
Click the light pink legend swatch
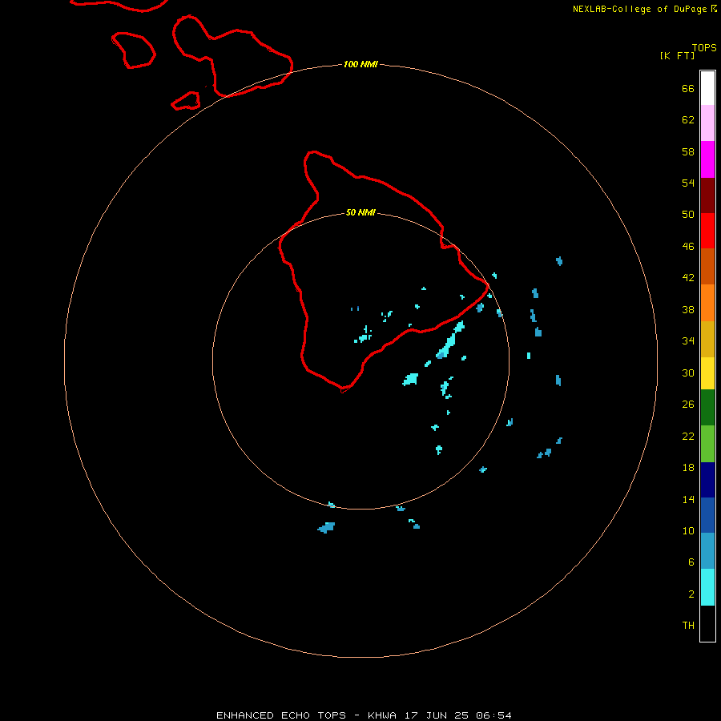pos(707,123)
